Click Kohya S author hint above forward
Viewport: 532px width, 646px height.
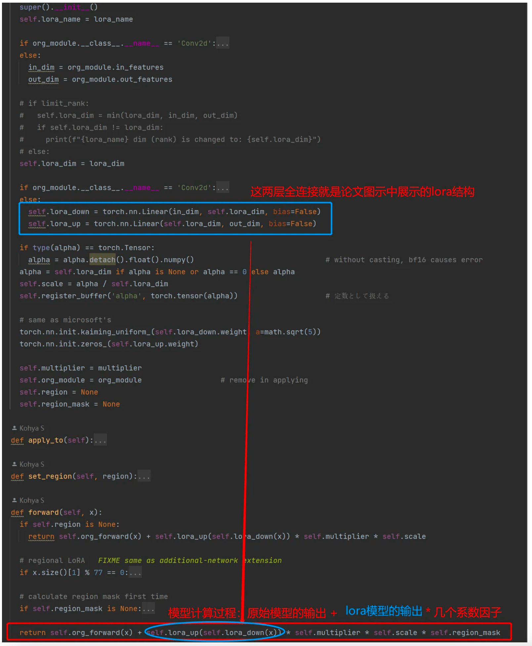pos(32,500)
